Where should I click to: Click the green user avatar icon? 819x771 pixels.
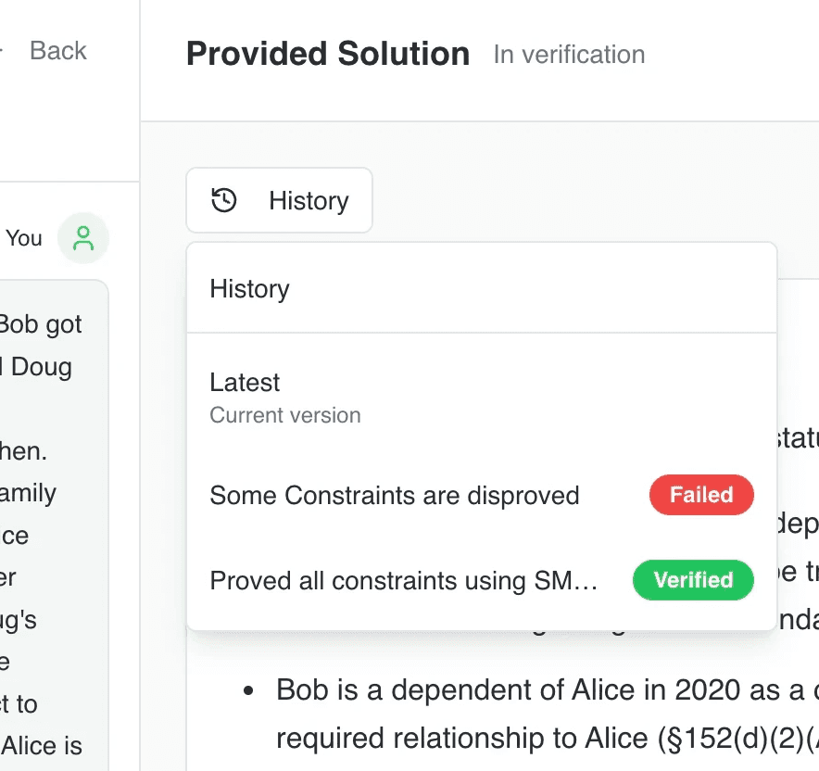[83, 238]
